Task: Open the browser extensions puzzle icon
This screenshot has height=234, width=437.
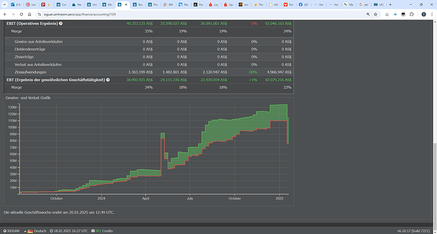Action: [x=412, y=14]
